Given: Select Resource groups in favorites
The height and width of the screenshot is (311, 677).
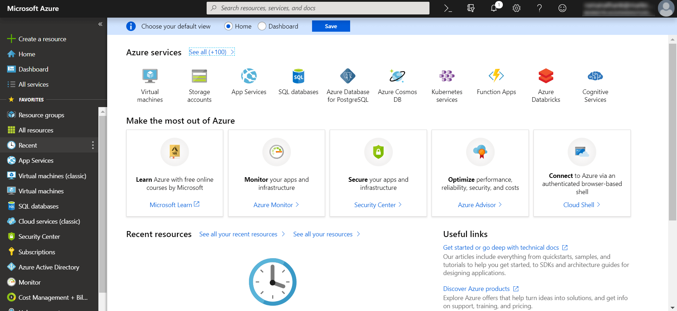Looking at the screenshot, I should [x=41, y=115].
